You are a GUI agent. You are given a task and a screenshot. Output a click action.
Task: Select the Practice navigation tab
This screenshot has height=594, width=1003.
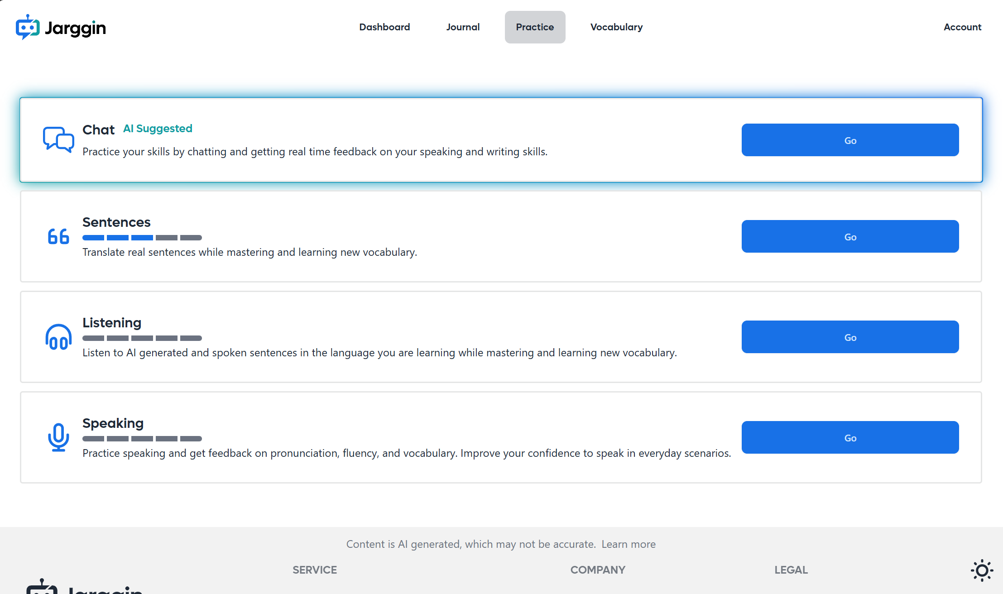(x=535, y=27)
